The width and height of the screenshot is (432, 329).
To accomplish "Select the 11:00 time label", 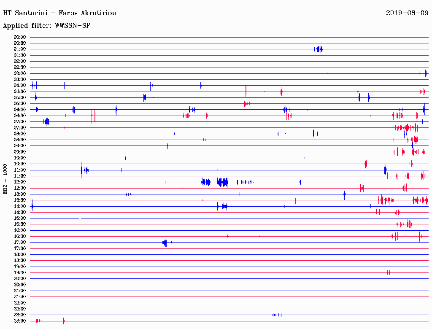I will coord(20,170).
